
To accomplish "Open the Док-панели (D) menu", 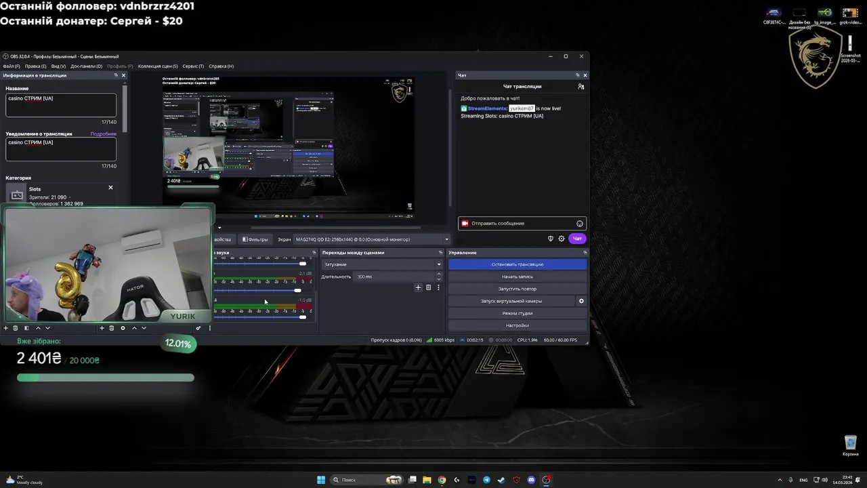I will point(87,66).
